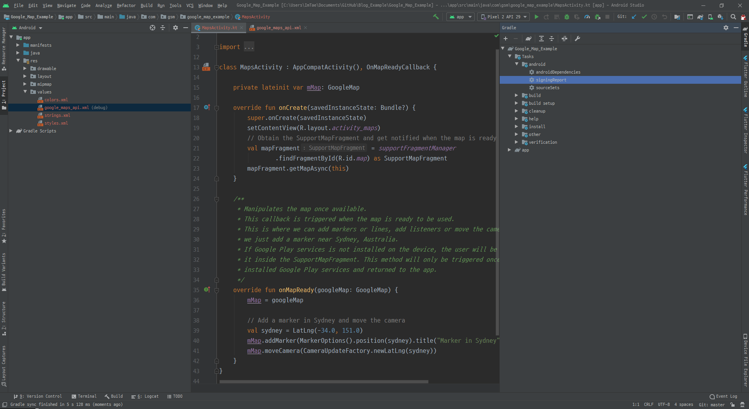Toggle fold marker on class MapsActivity line
The height and width of the screenshot is (409, 749).
pos(217,67)
